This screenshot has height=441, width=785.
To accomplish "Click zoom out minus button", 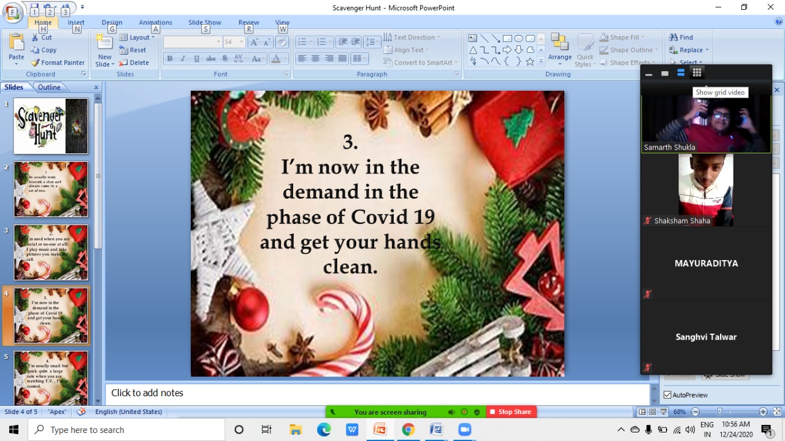I will tap(694, 412).
